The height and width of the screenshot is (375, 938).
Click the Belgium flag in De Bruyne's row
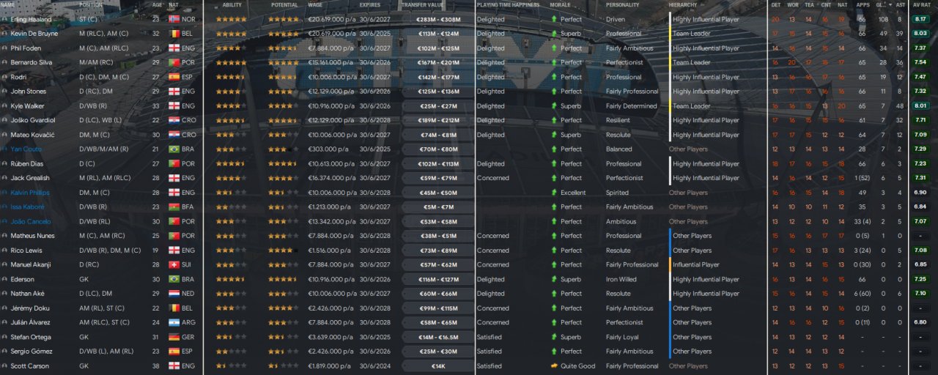(174, 34)
